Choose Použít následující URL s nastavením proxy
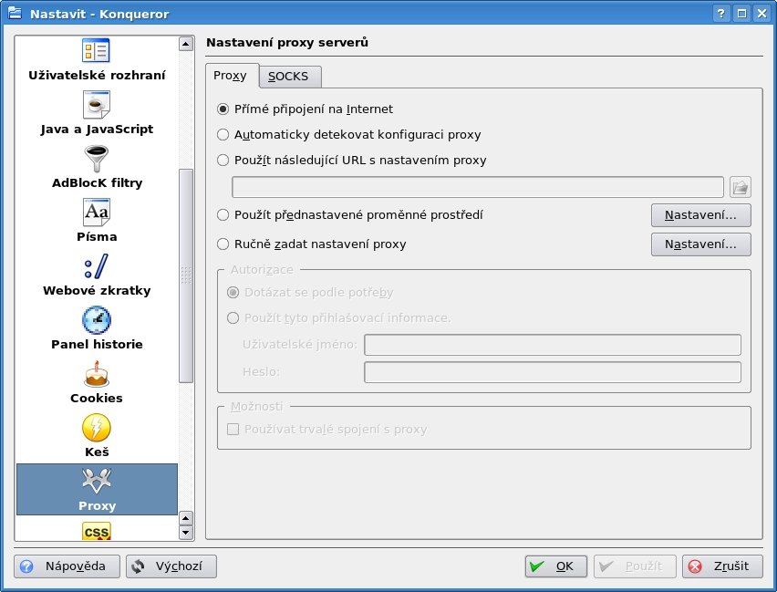 click(352, 161)
